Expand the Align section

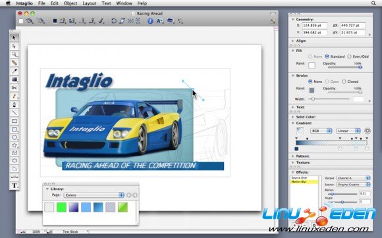tap(293, 41)
